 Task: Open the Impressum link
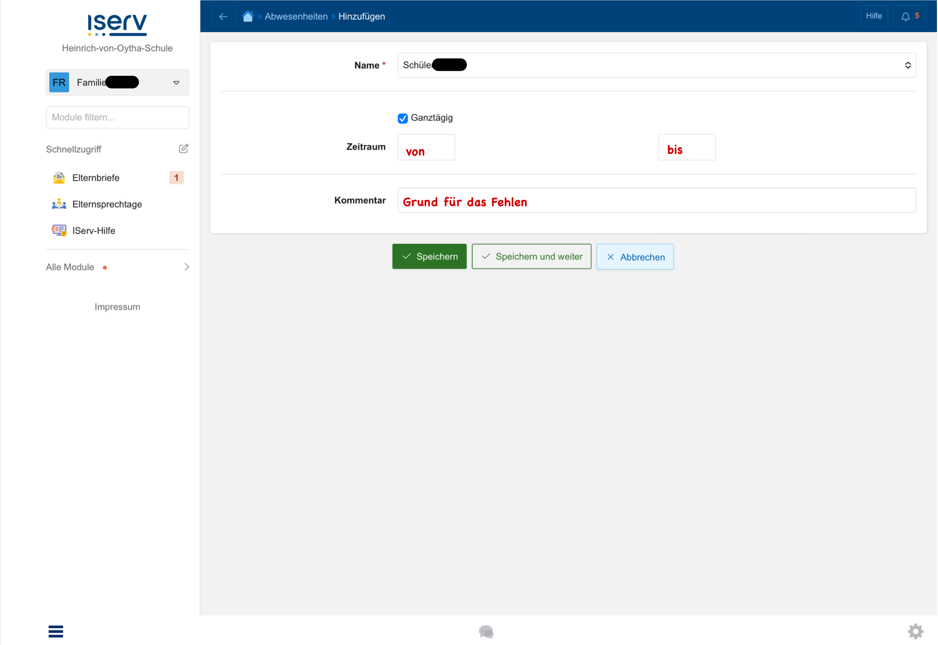coord(117,307)
